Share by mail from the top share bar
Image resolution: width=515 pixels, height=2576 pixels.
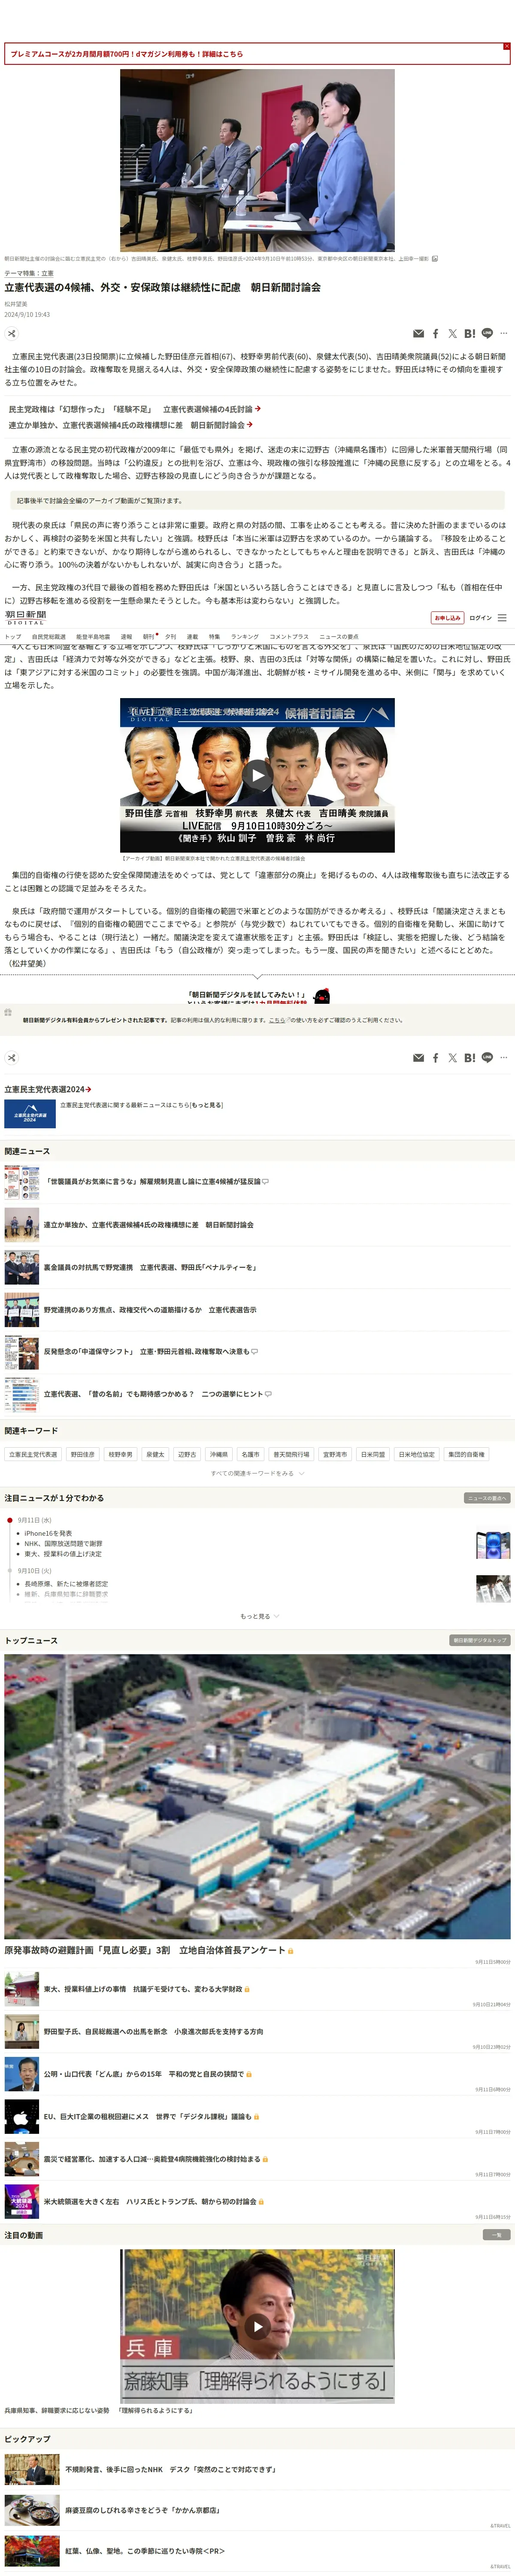418,334
